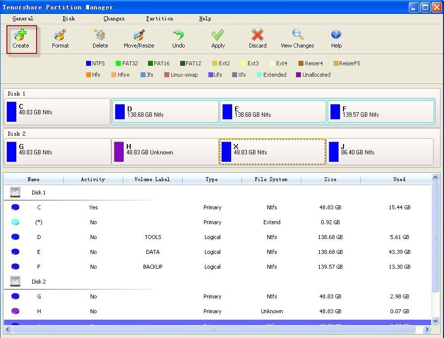This screenshot has height=338, width=444.
Task: Click the Extended cyan legend swatch
Action: tap(259, 75)
